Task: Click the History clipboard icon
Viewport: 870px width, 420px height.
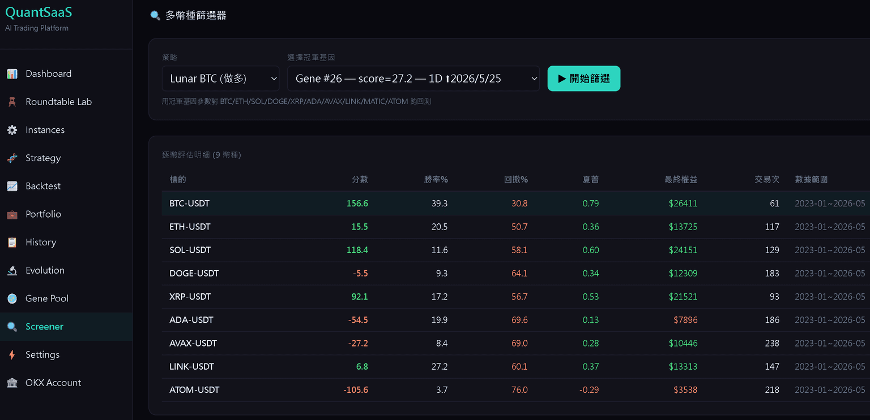Action: point(12,243)
